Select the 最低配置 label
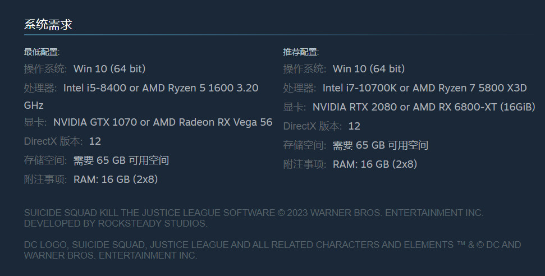The height and width of the screenshot is (276, 545). pos(41,52)
